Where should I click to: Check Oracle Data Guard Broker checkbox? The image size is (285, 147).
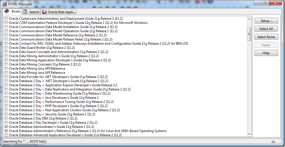(x=6, y=48)
